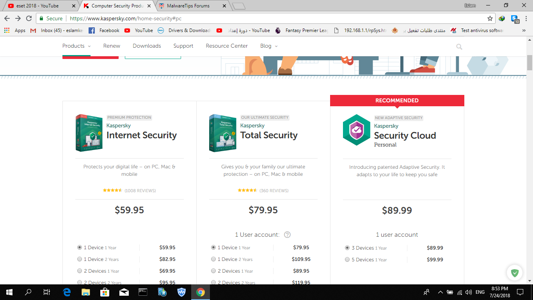Screen dimensions: 533x300
Task: Switch to the MalwareTips Forums tab
Action: (x=191, y=6)
